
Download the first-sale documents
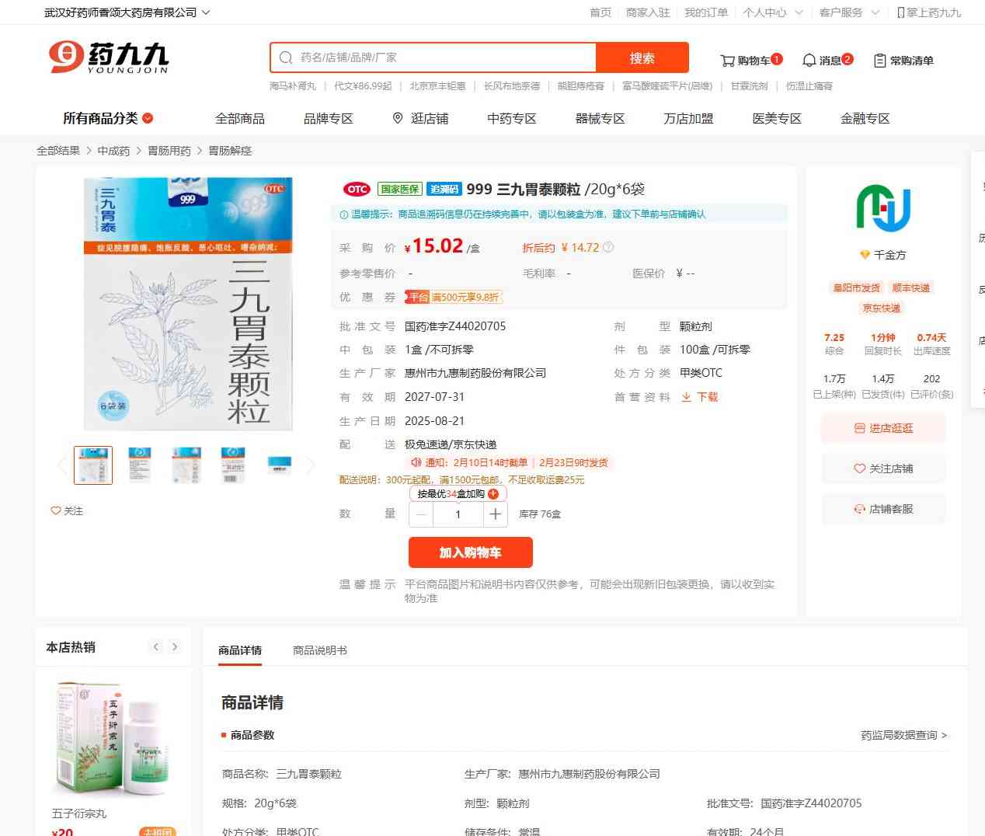[x=699, y=397]
